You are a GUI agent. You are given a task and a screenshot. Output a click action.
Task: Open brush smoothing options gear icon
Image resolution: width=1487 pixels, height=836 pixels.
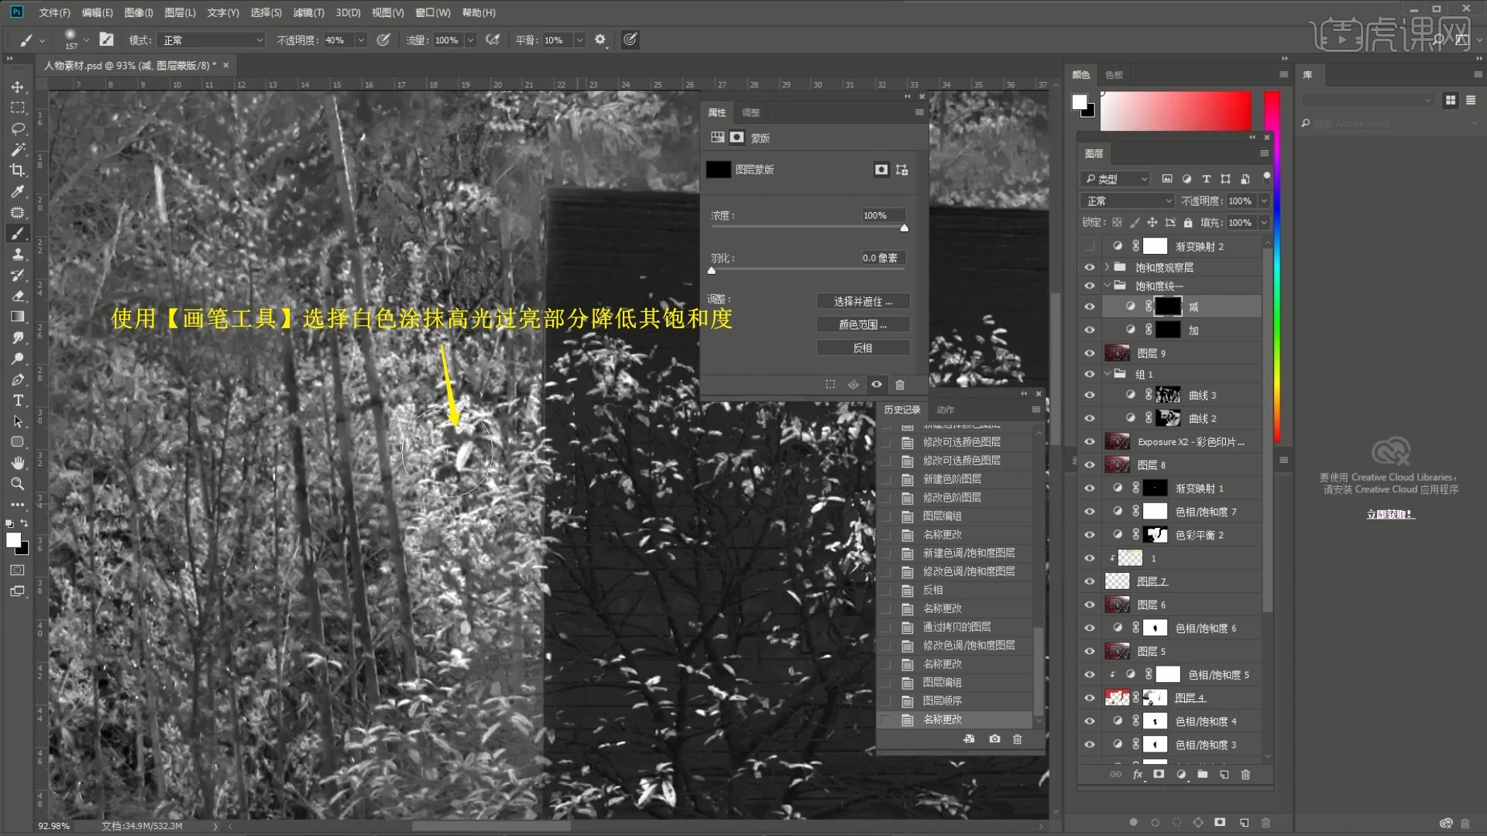(600, 39)
